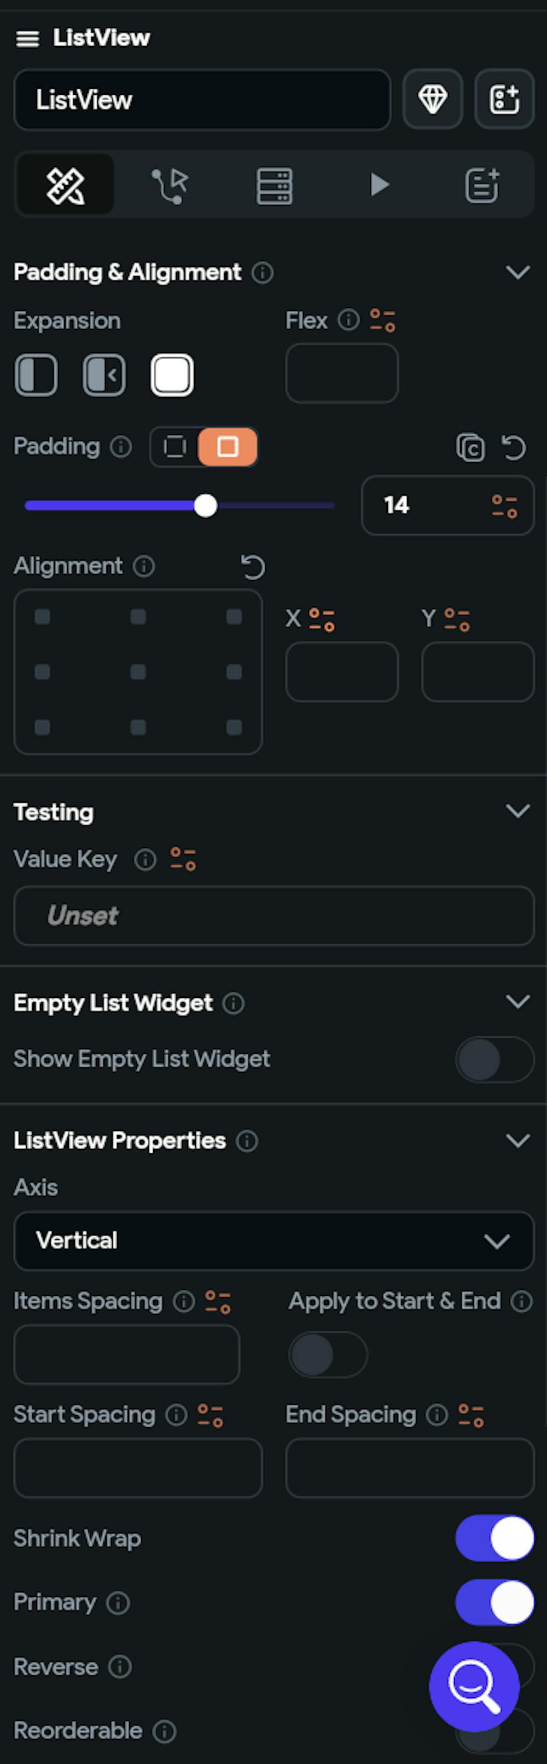The width and height of the screenshot is (547, 1764).
Task: Reset alignment with the undo icon
Action: [252, 567]
